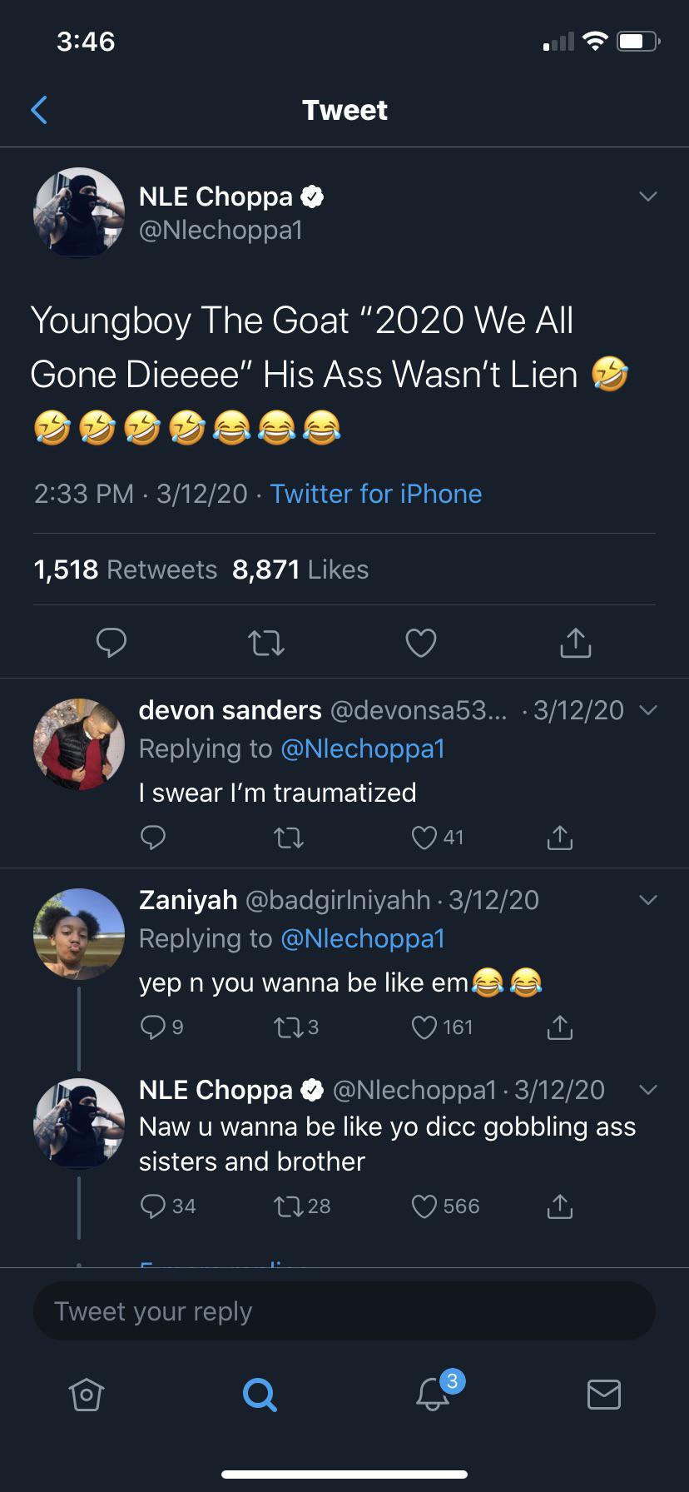The height and width of the screenshot is (1492, 689).
Task: Open the Notifications bell tab
Action: (x=433, y=1394)
